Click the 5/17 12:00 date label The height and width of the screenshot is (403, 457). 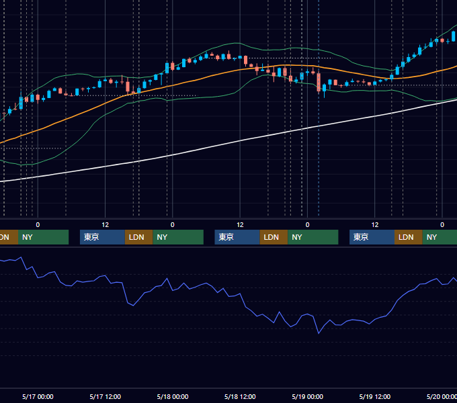click(106, 396)
